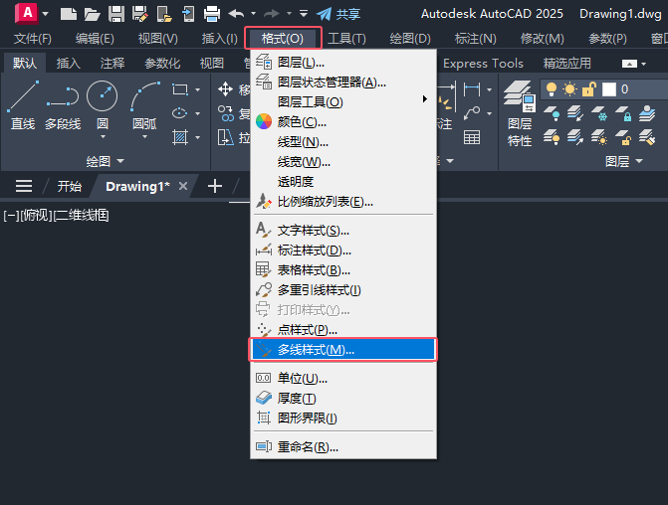Open the 图层特性 layer properties manager

[x=520, y=113]
